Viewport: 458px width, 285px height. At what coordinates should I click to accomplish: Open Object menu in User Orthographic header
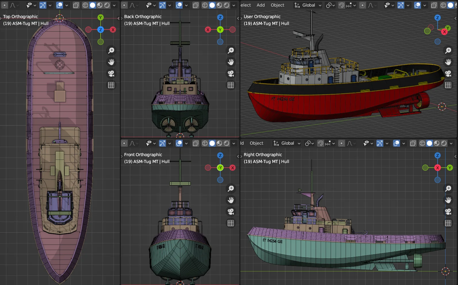(x=277, y=5)
